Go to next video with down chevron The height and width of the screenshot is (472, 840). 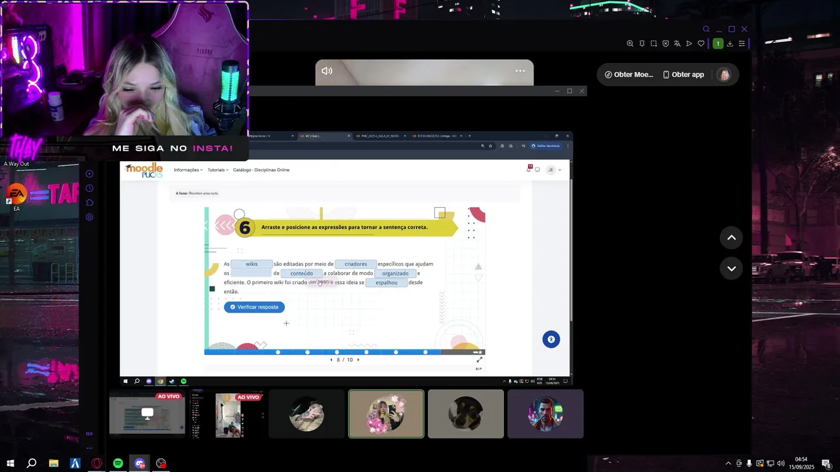click(731, 269)
